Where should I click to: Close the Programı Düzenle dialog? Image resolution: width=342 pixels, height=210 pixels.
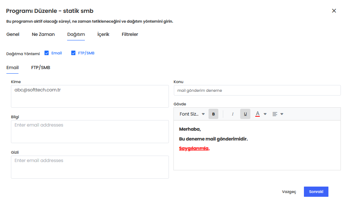tap(334, 11)
